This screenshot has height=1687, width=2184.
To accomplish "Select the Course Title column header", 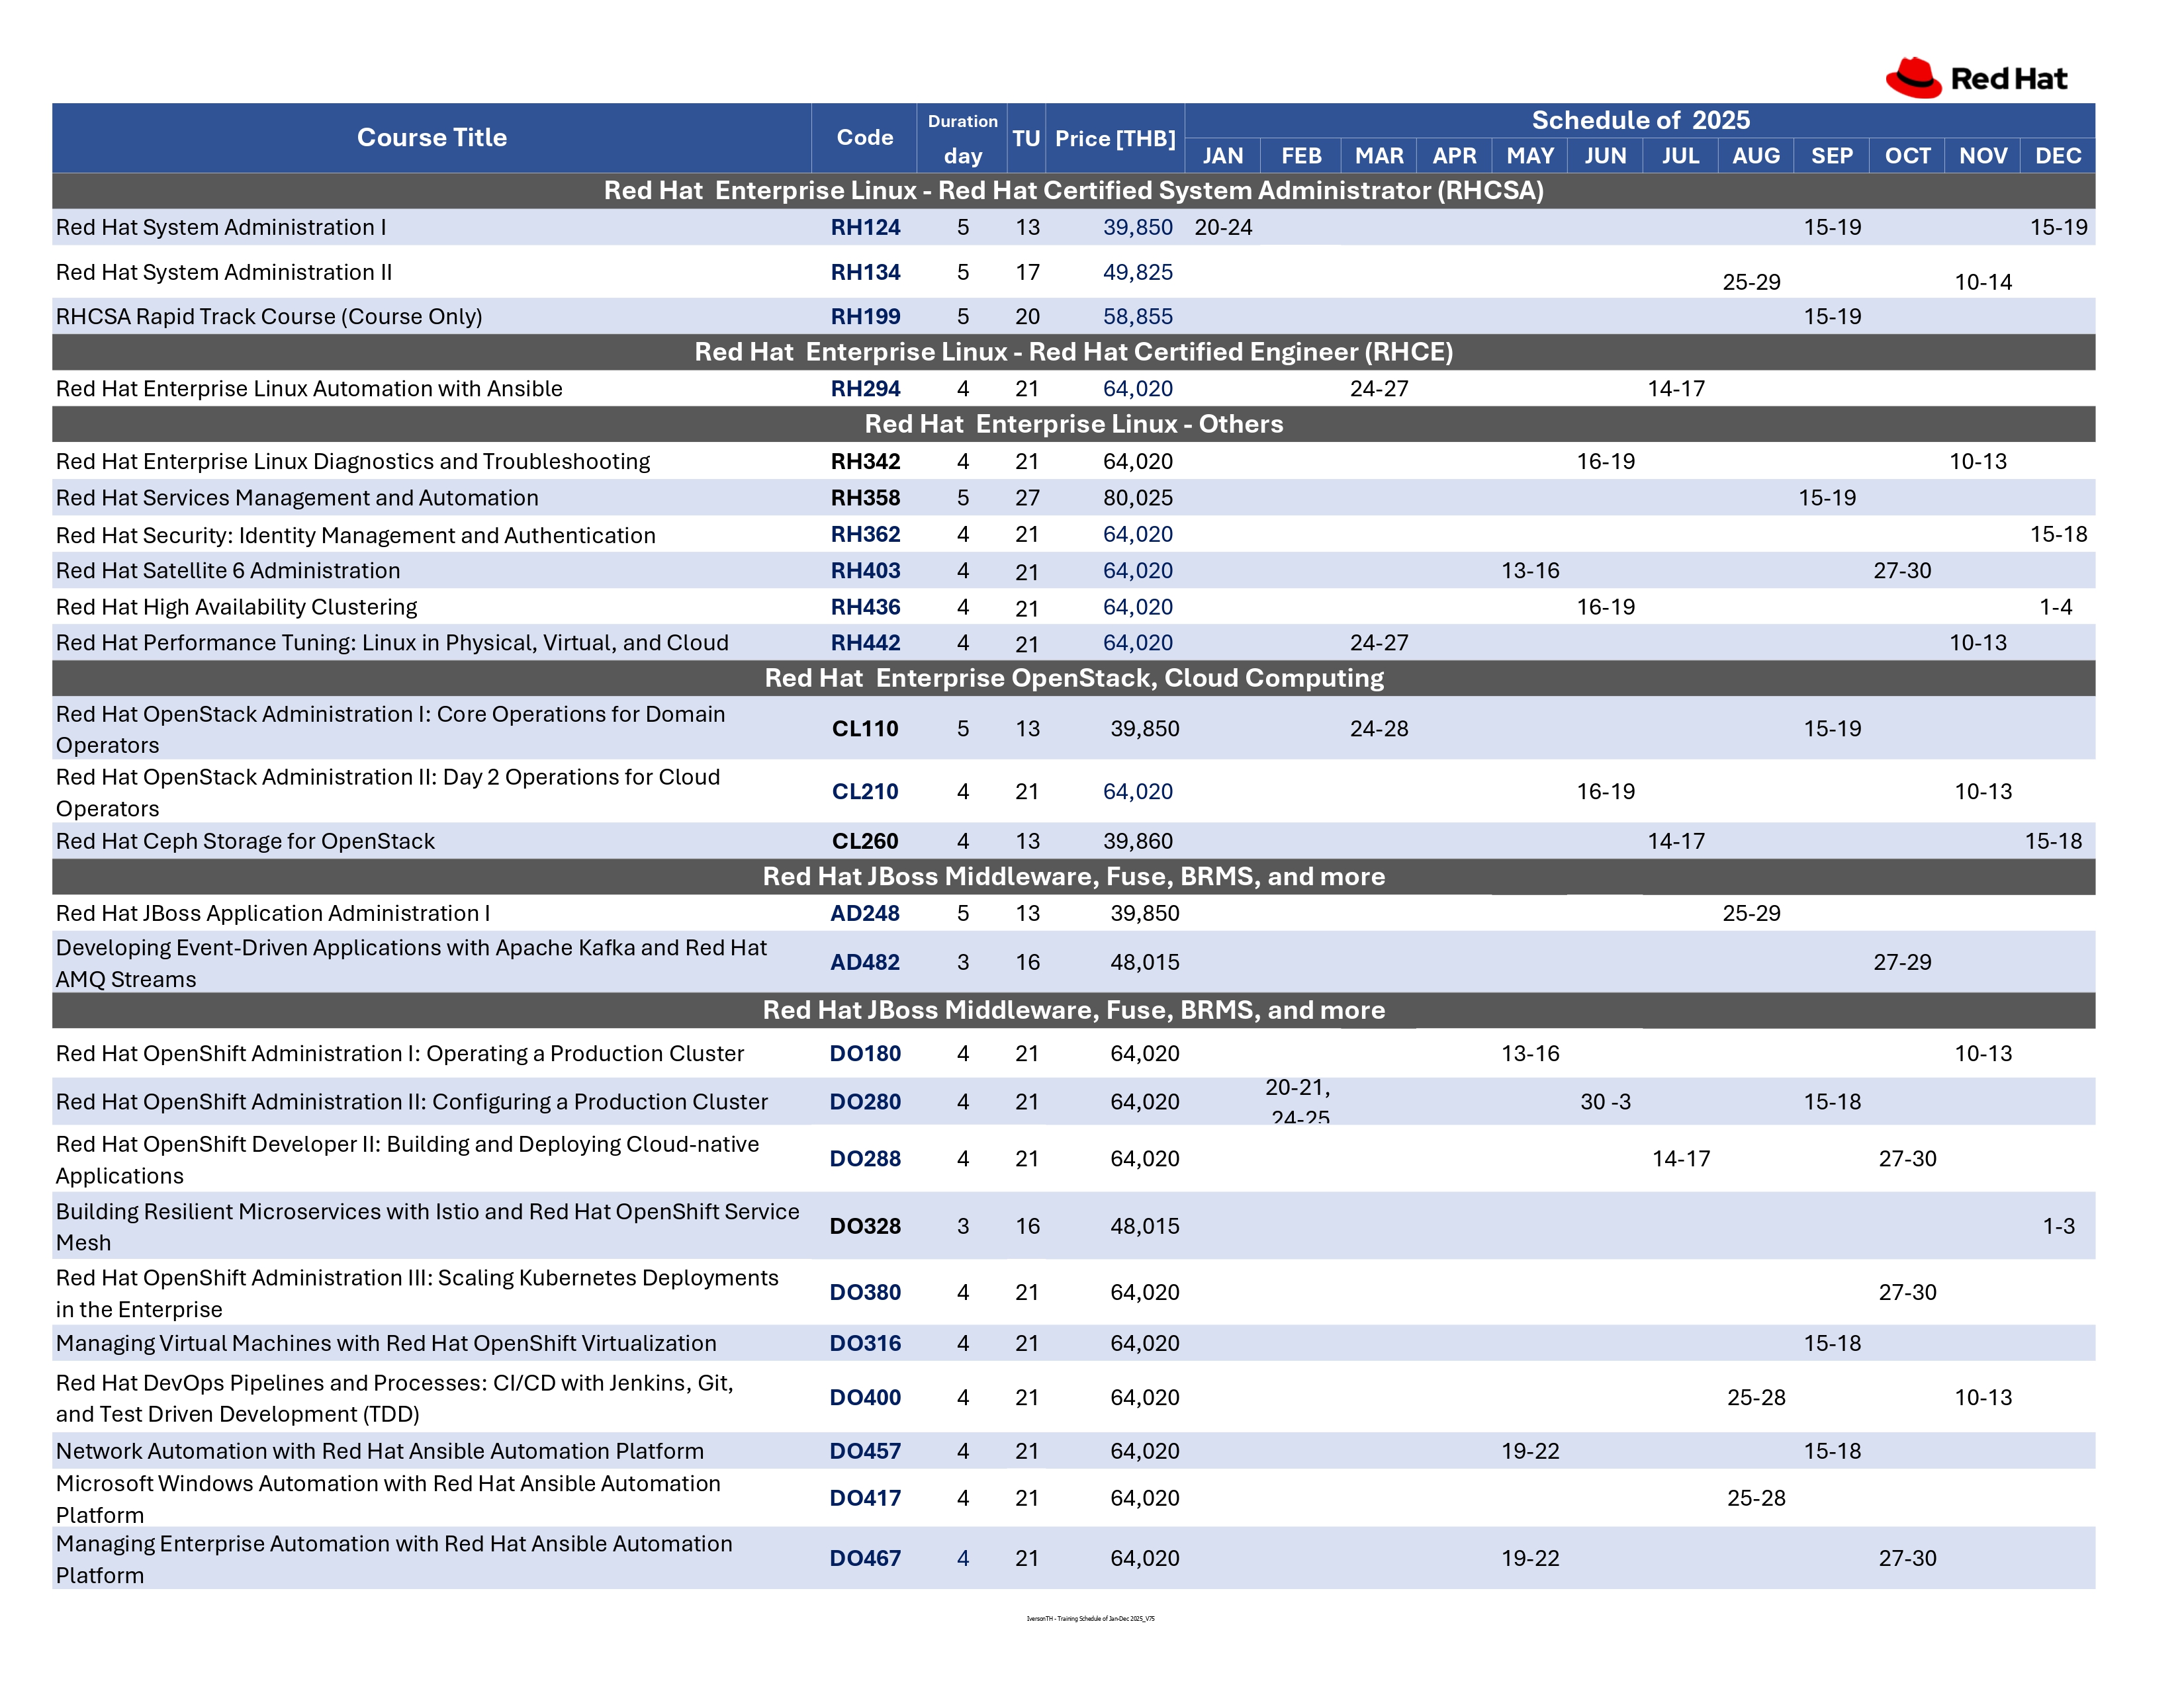I will point(431,138).
